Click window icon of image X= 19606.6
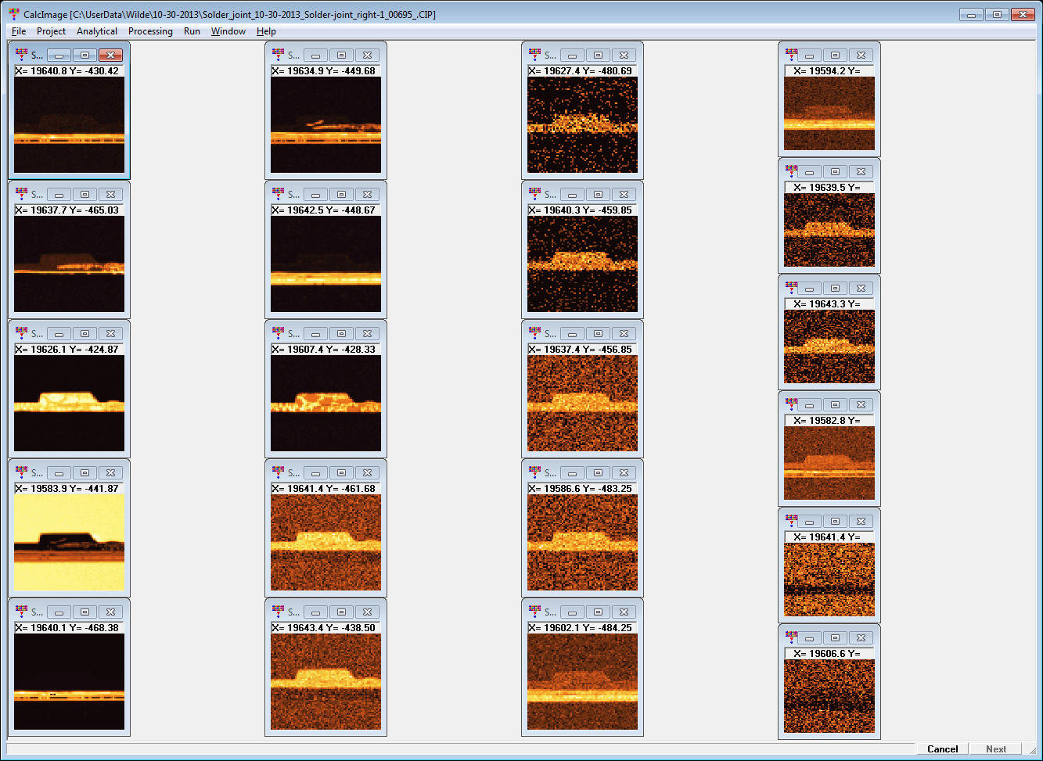 tap(791, 637)
